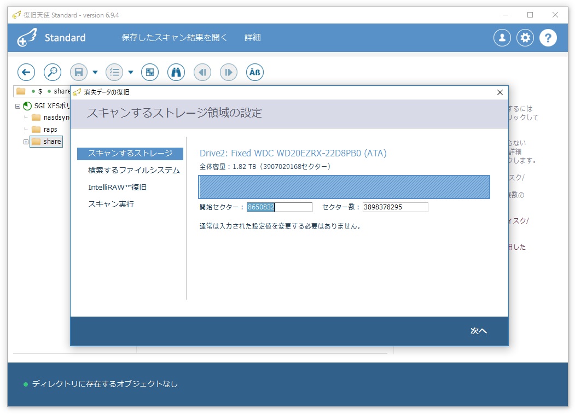Open the user account icon

502,38
